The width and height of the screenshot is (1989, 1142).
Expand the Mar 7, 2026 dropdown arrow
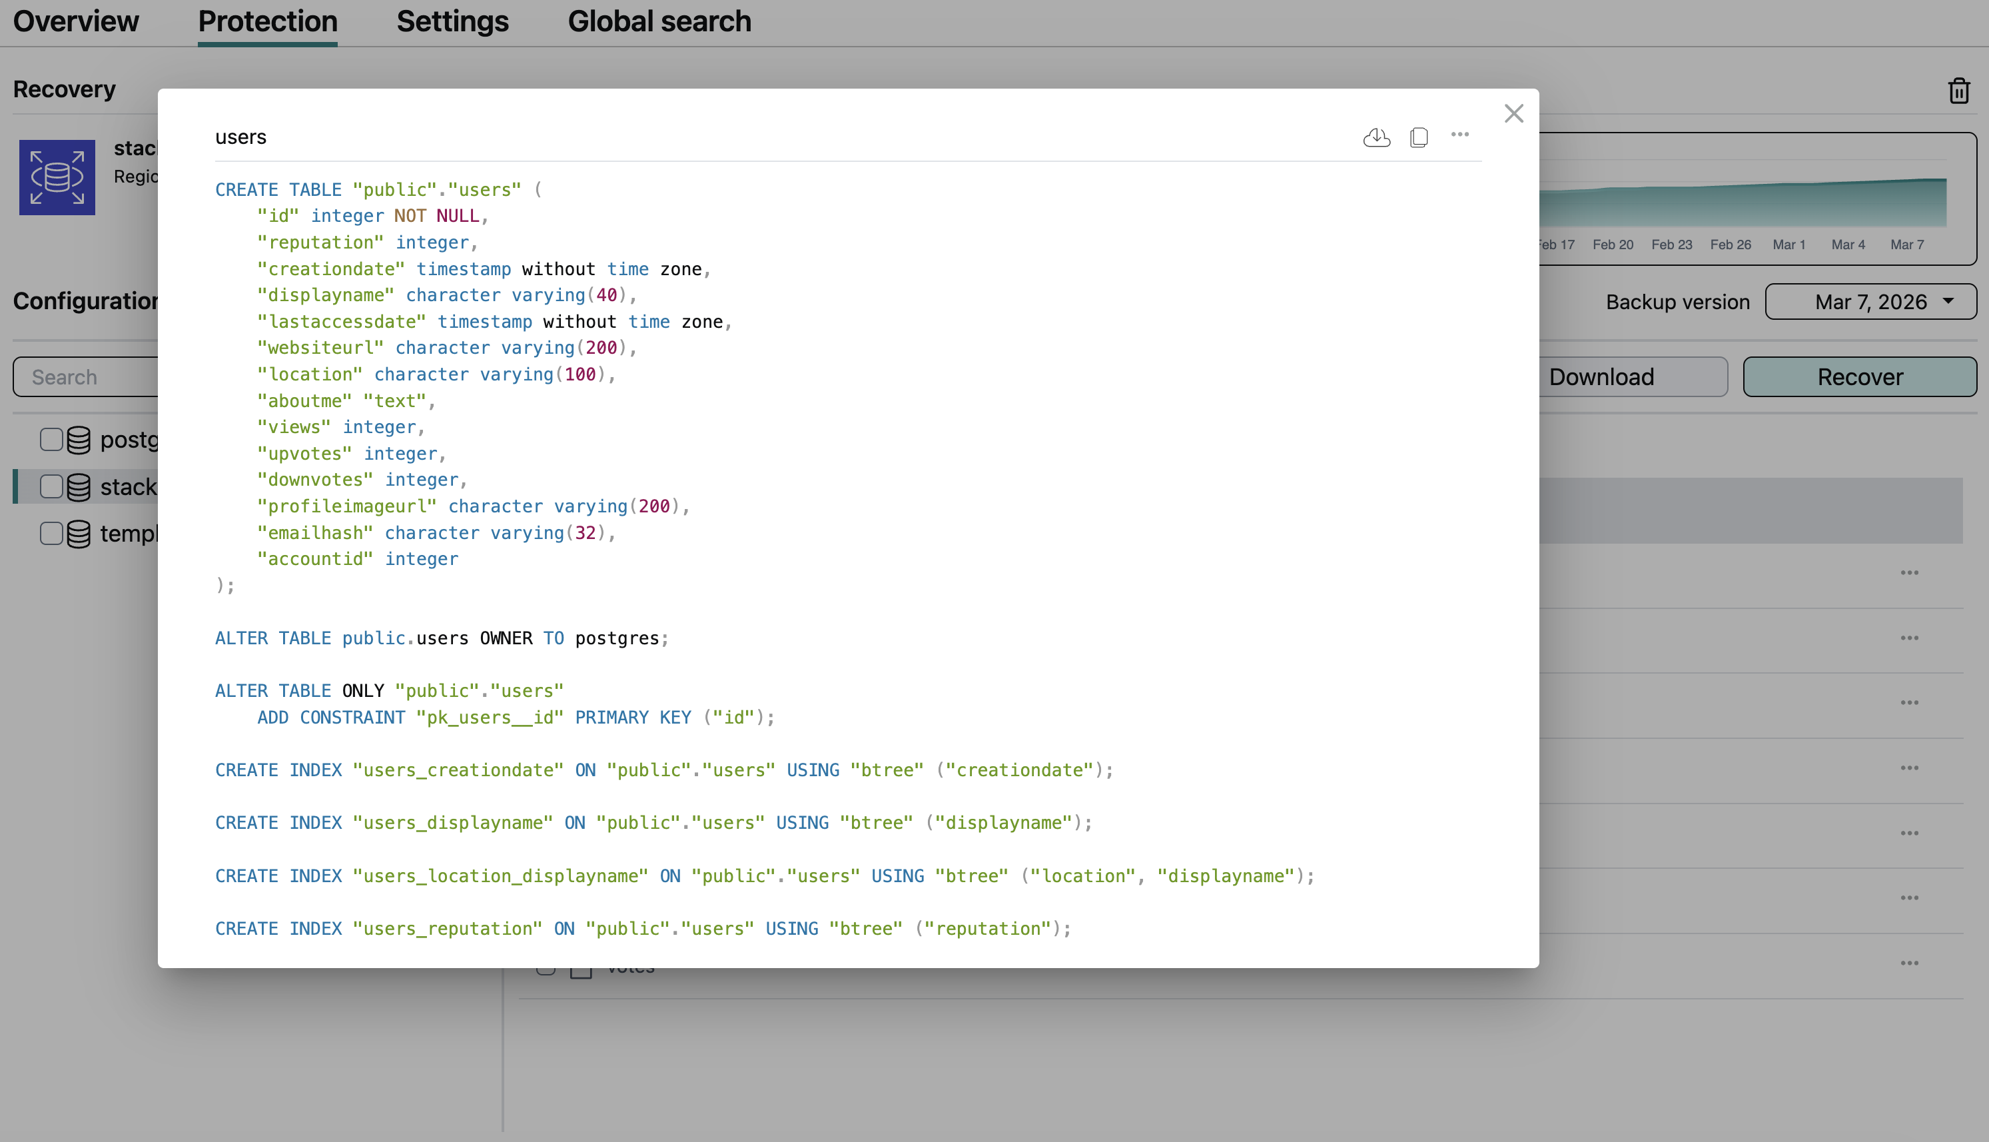[x=1948, y=301]
